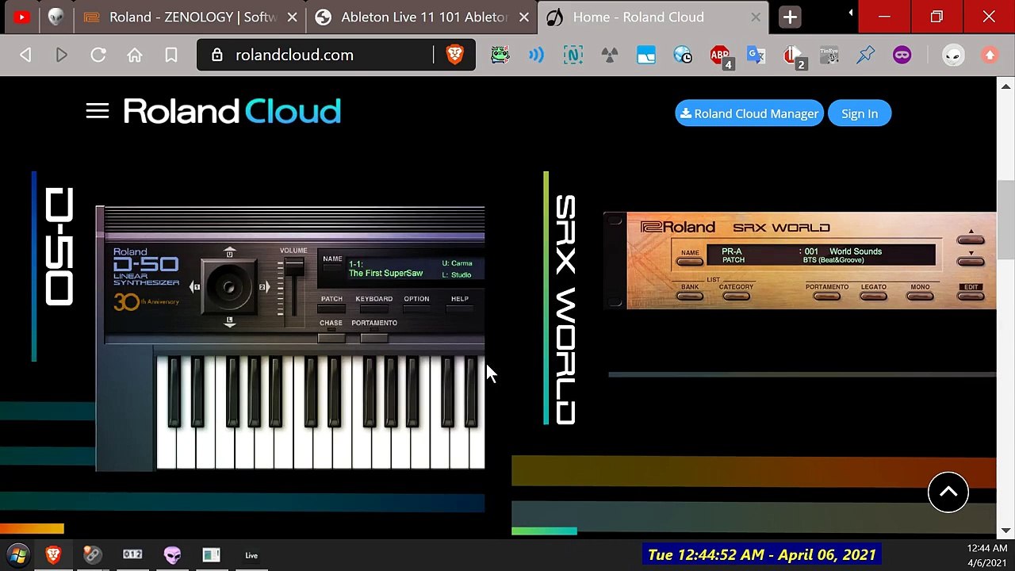Open the alien profile avatar menu
The width and height of the screenshot is (1015, 571).
[x=953, y=55]
